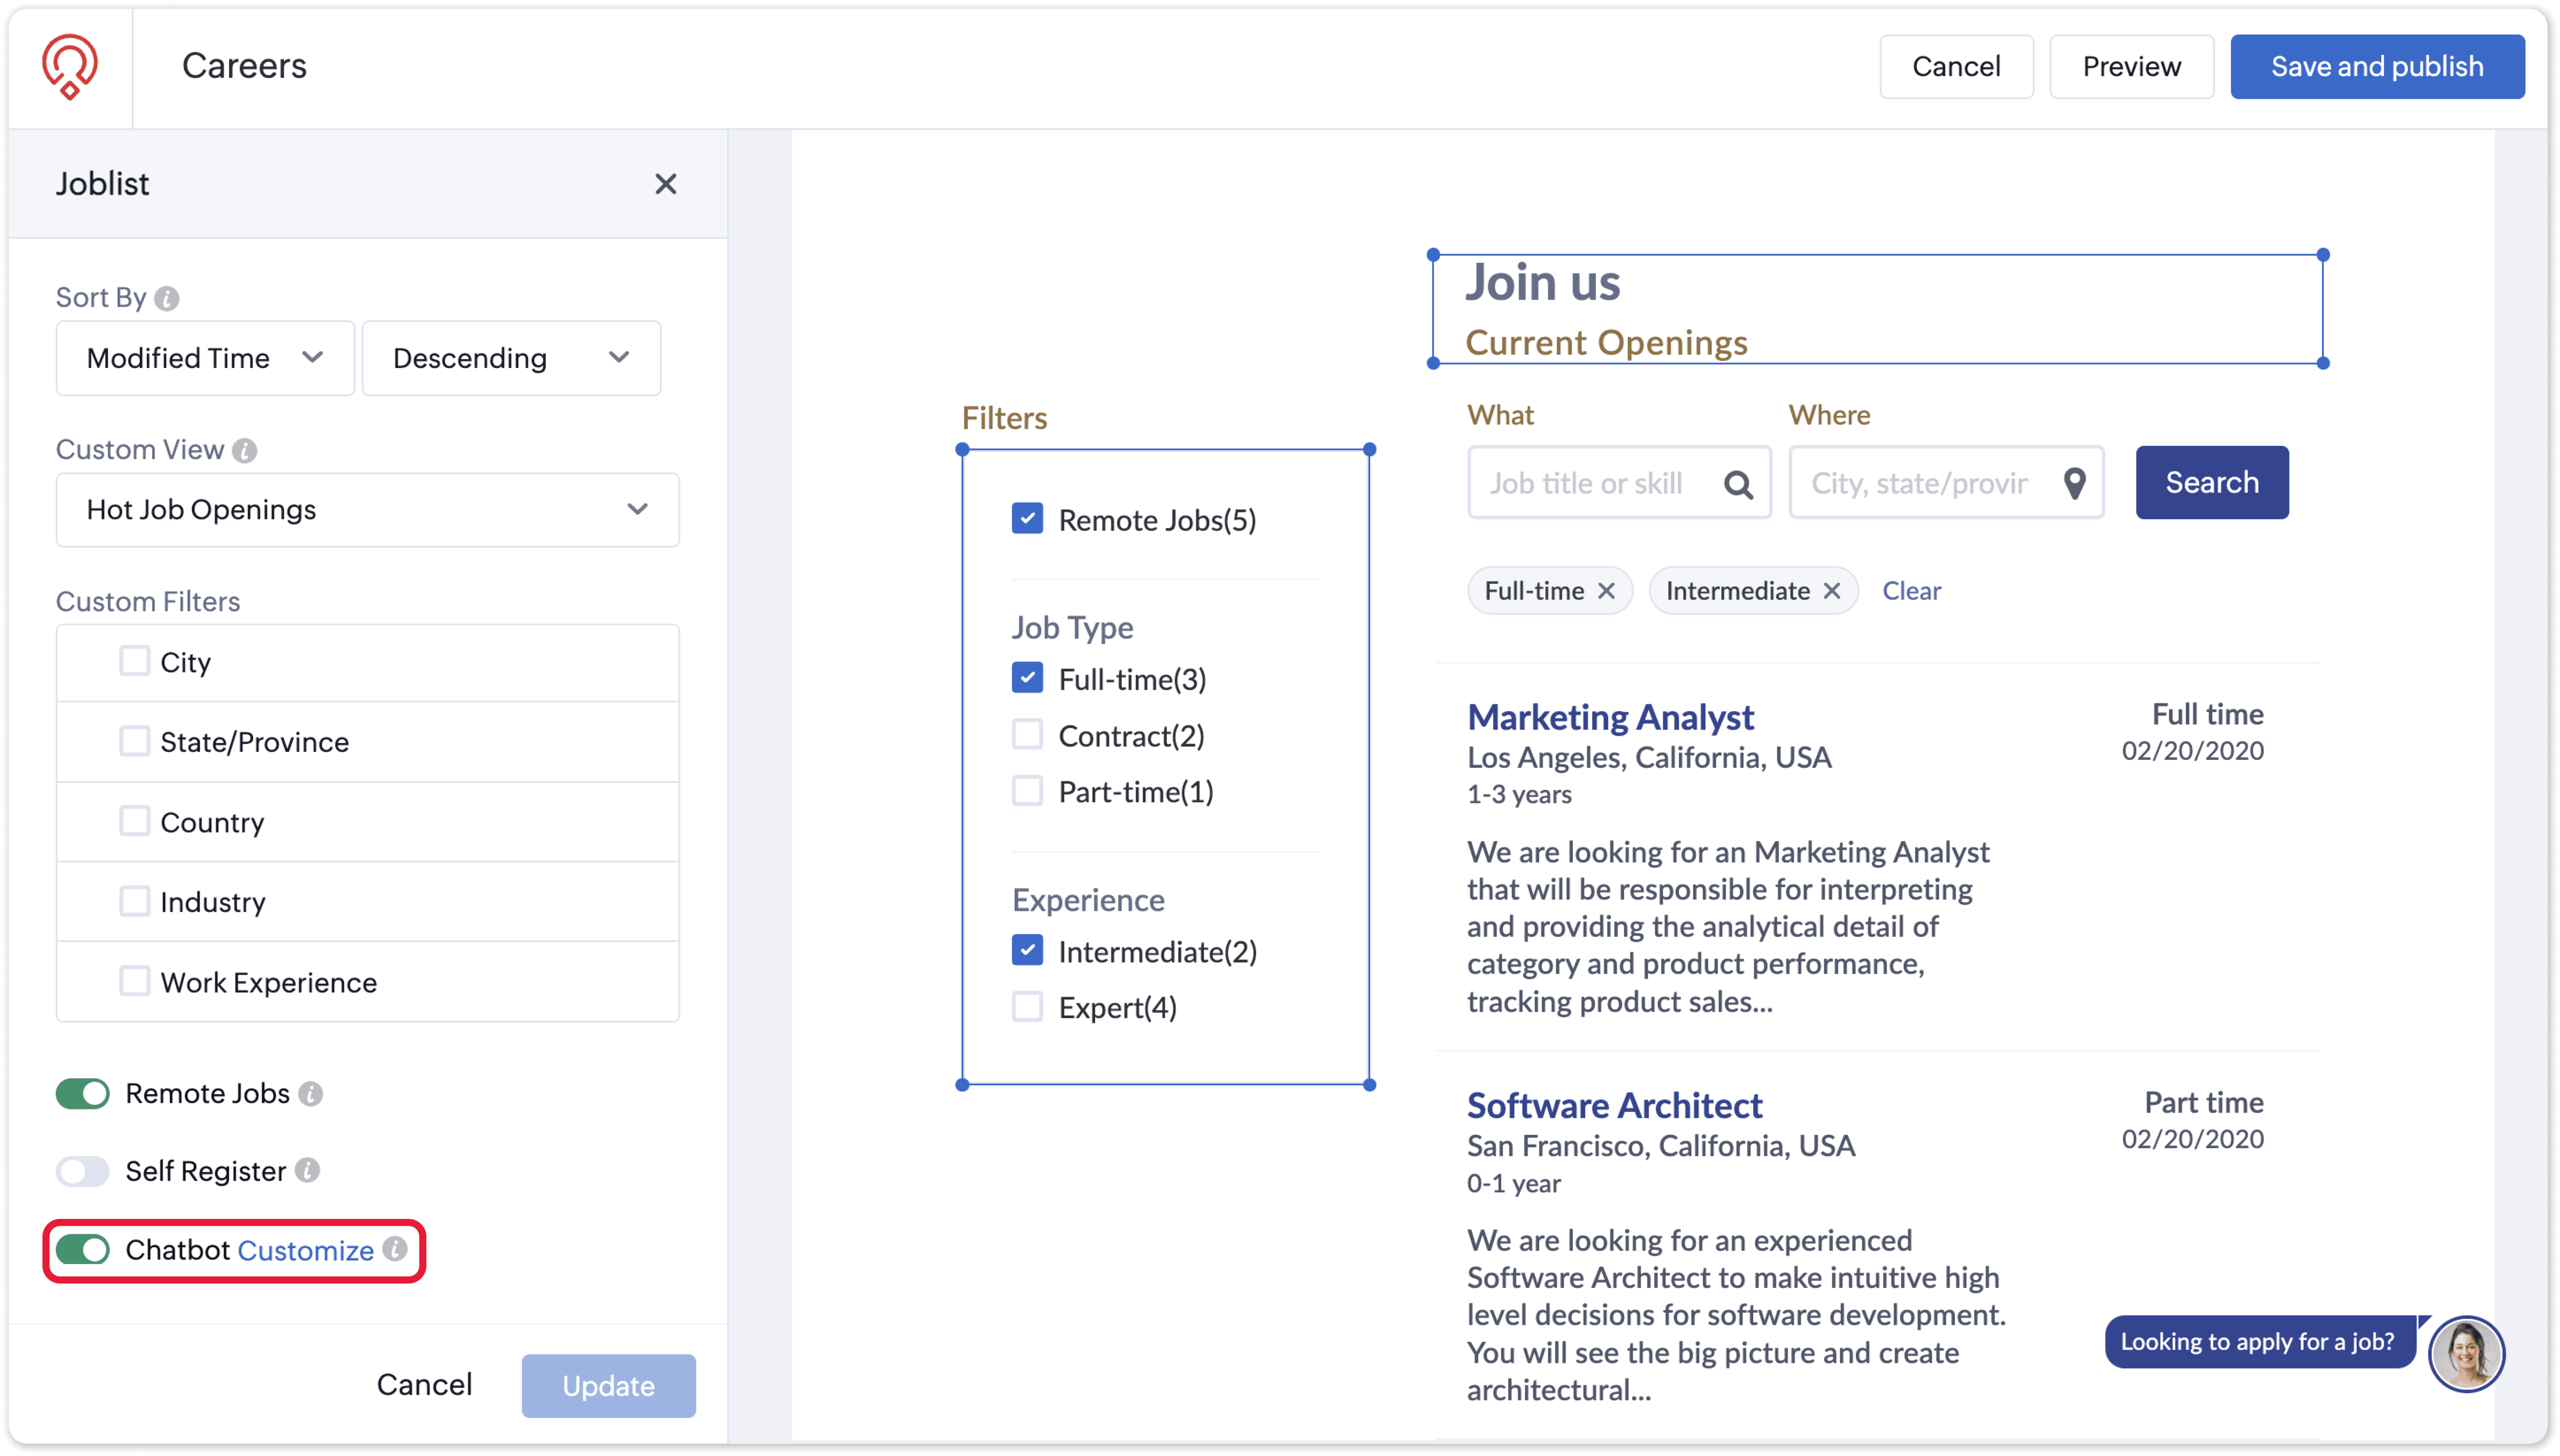Enable the Self Register toggle

83,1171
